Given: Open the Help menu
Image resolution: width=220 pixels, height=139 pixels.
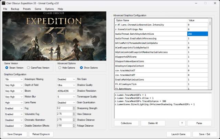Looking at the screenshot, I should coord(60,9).
